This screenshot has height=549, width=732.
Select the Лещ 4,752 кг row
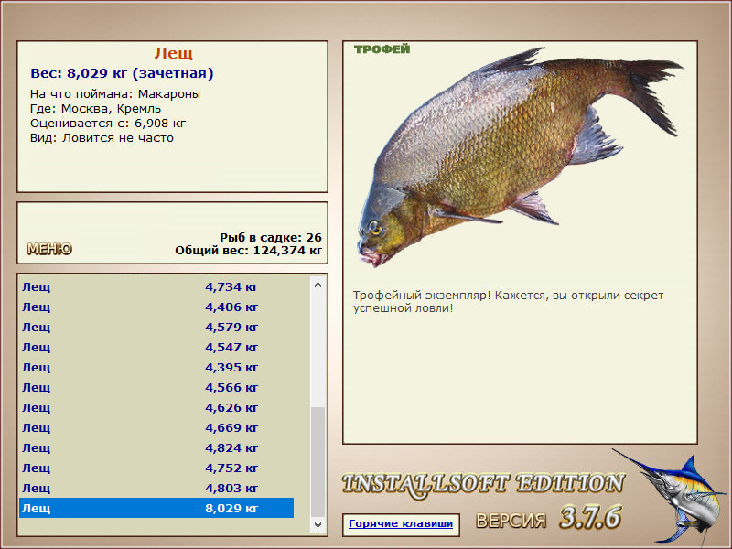point(156,468)
